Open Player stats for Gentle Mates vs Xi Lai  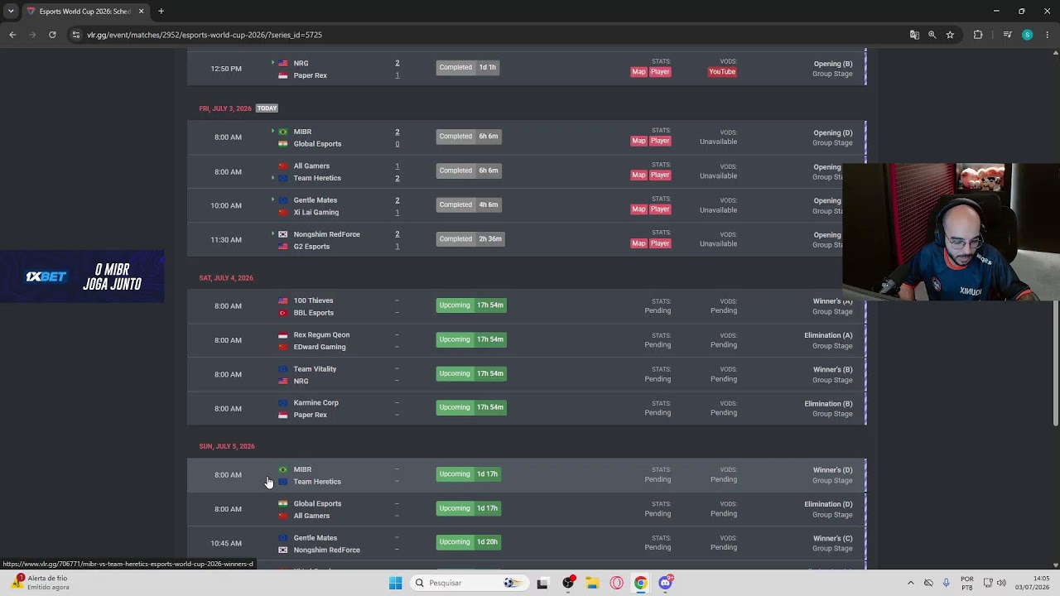660,209
